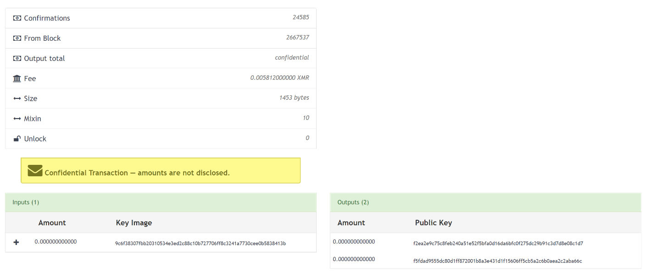Image resolution: width=646 pixels, height=272 pixels.
Task: Click the Fee value 0.005812000000 XMR
Action: pos(279,78)
